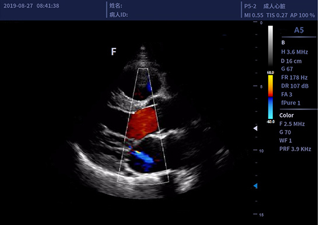Open the B mode parameter heading
This screenshot has width=319, height=225.
coord(283,43)
